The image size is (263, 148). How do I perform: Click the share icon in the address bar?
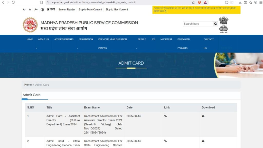point(193,2)
